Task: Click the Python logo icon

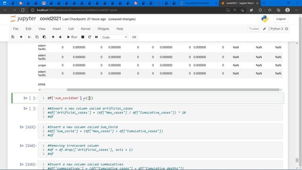Action: pyautogui.click(x=265, y=19)
